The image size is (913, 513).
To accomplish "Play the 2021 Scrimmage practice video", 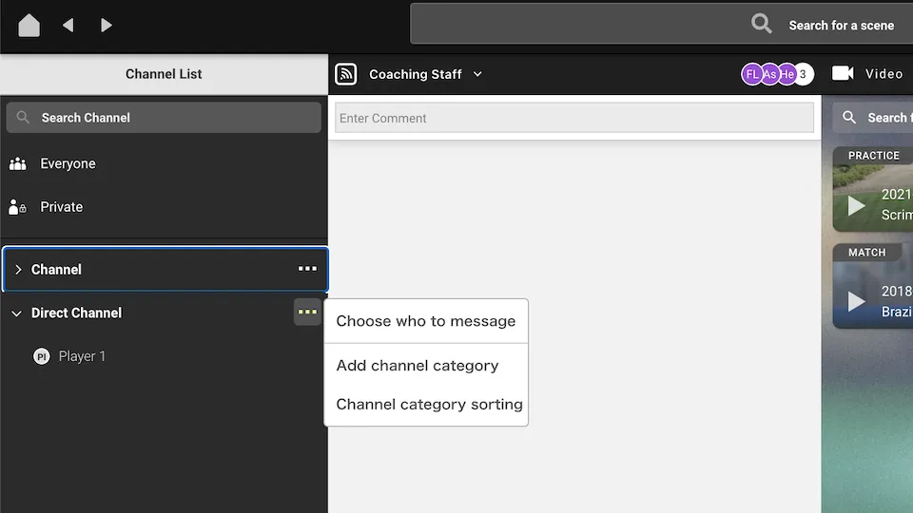I will click(855, 205).
